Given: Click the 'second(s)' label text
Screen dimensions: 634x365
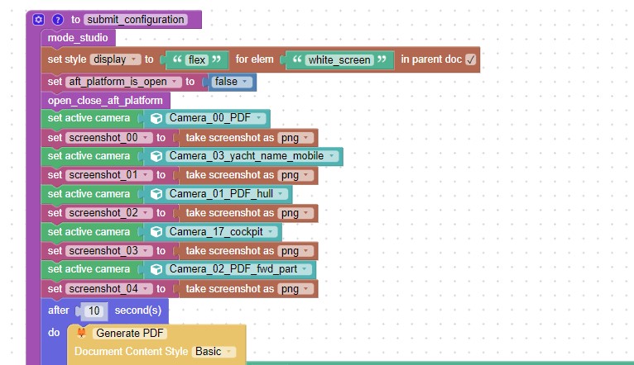Looking at the screenshot, I should coord(138,310).
